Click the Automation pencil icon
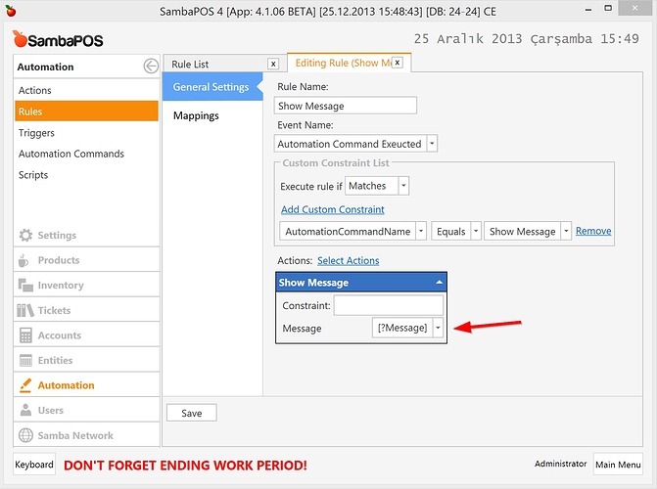 [x=25, y=385]
